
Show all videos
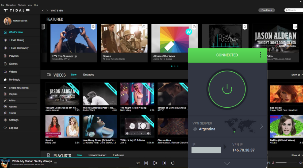297,75
